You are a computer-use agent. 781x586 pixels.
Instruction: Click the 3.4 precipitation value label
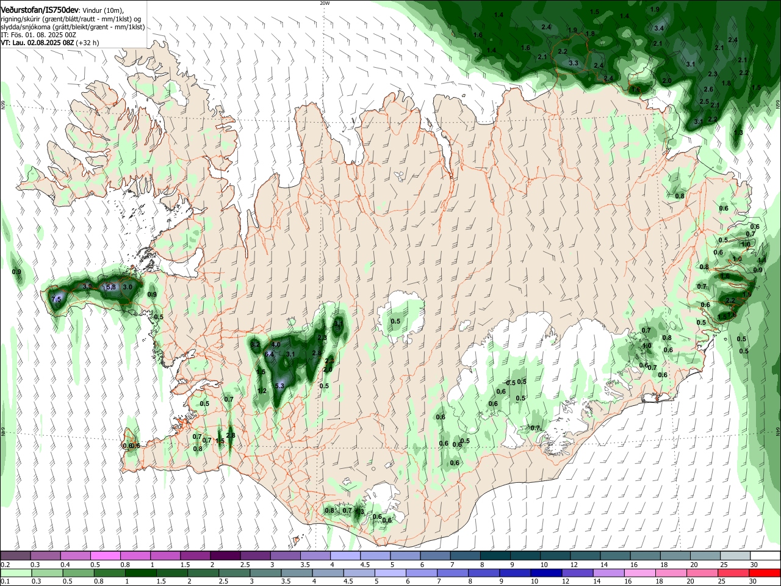pos(659,28)
